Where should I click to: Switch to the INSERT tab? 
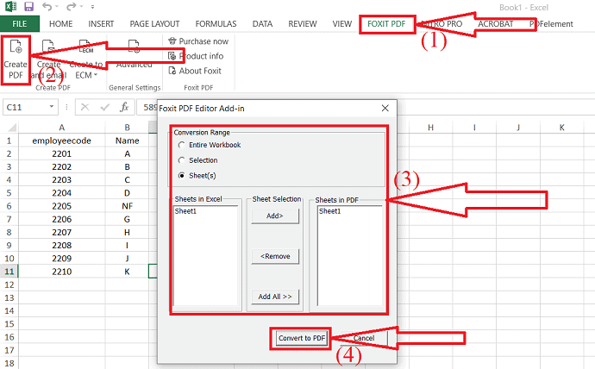pyautogui.click(x=101, y=24)
